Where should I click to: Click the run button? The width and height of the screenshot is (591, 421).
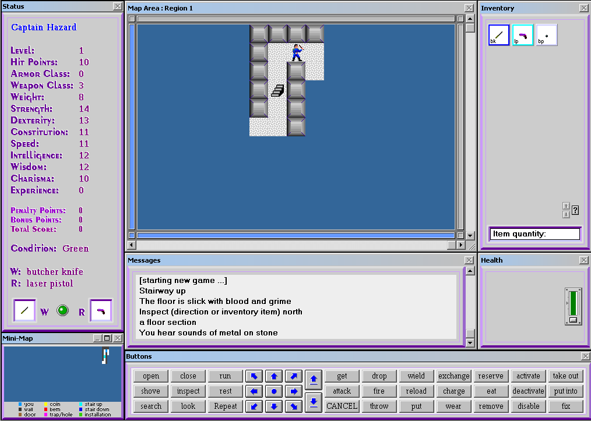[x=226, y=376]
